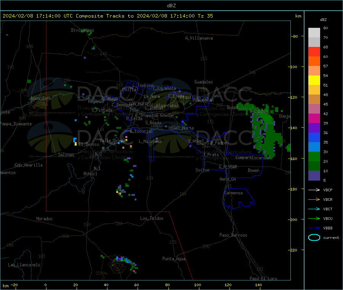Pick the magenta swatch between 42 and 39

(x=314, y=118)
